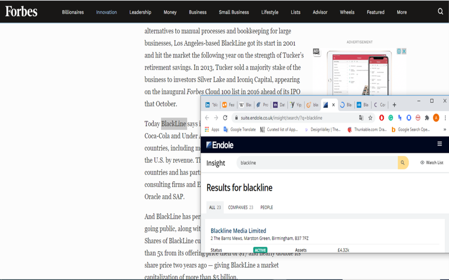
Task: Select the PEOPLE results tab
Action: point(267,207)
